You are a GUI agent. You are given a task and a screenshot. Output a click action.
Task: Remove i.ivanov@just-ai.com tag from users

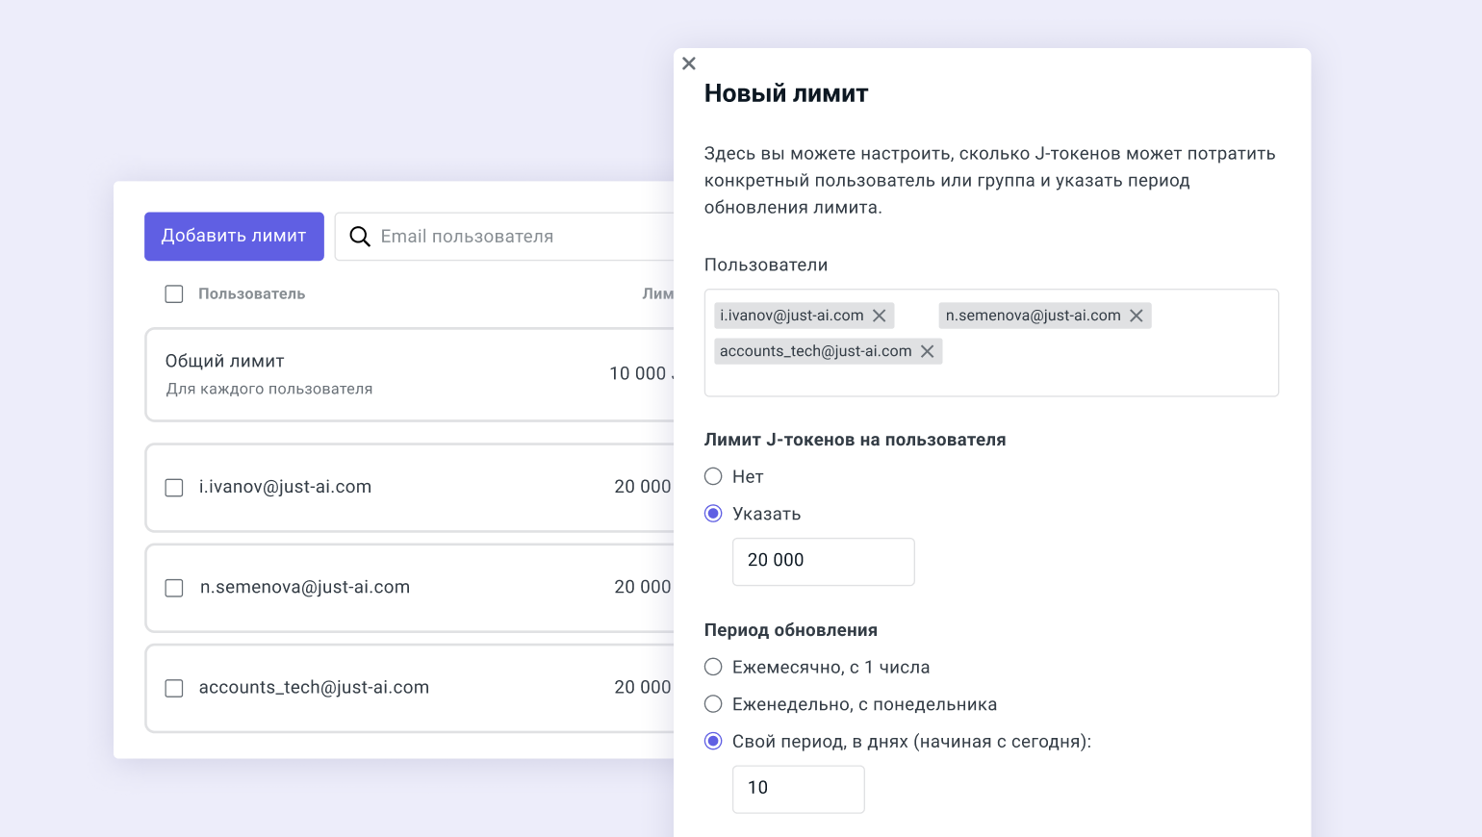pos(879,316)
